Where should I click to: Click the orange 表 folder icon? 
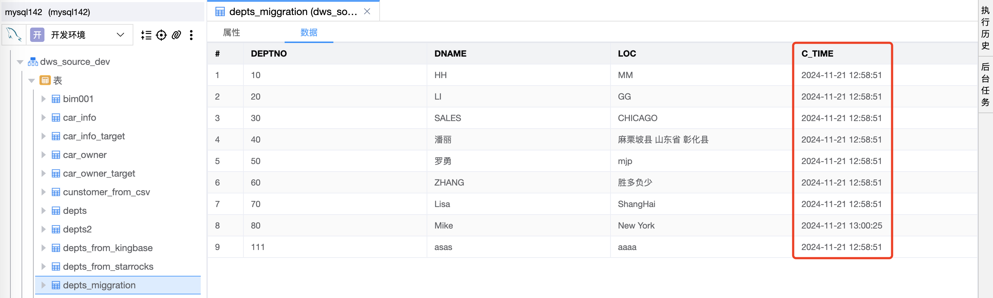(45, 80)
